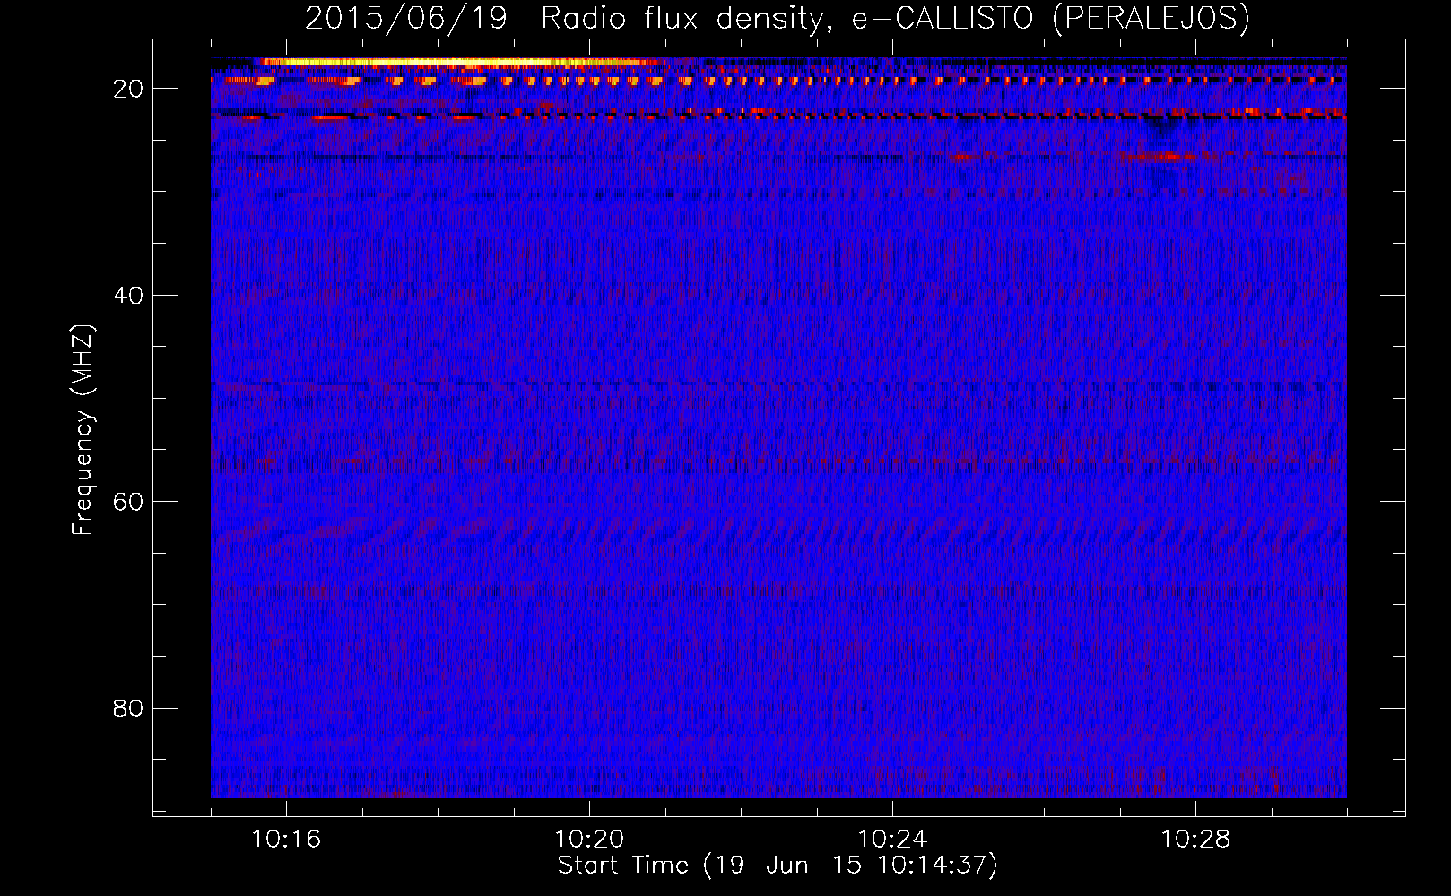Click the 60 MHz frequency tick label
The width and height of the screenshot is (1451, 896).
click(x=128, y=501)
